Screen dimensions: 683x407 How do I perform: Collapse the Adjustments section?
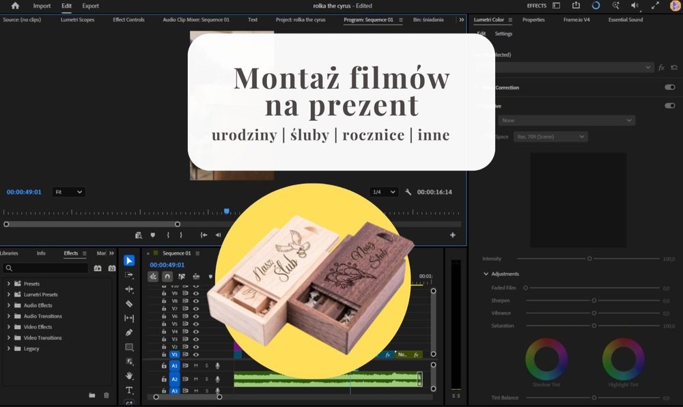(486, 274)
